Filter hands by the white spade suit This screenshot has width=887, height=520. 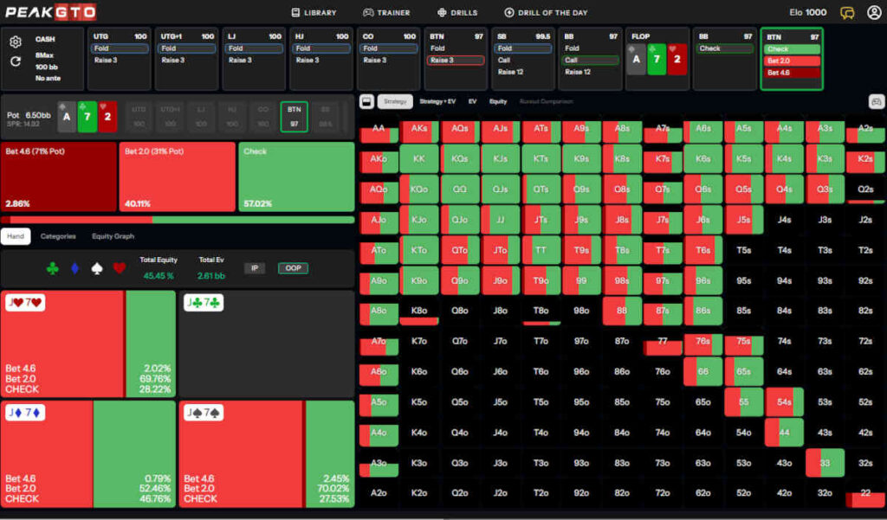point(97,268)
